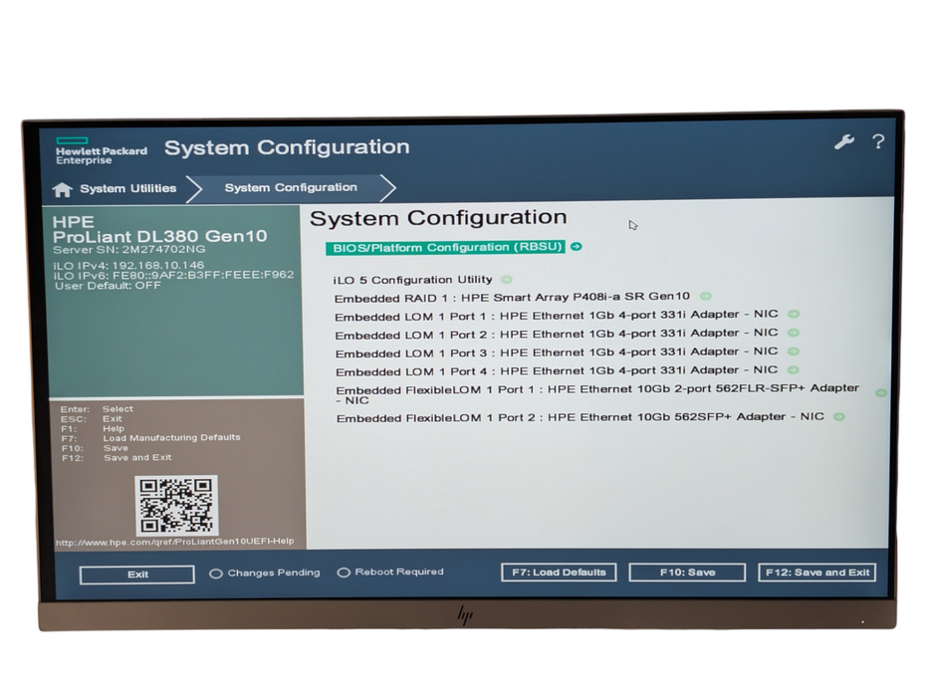Click arrow icon beside FlexibleLOM 1 Port 2
This screenshot has height=697, width=926.
pos(838,416)
